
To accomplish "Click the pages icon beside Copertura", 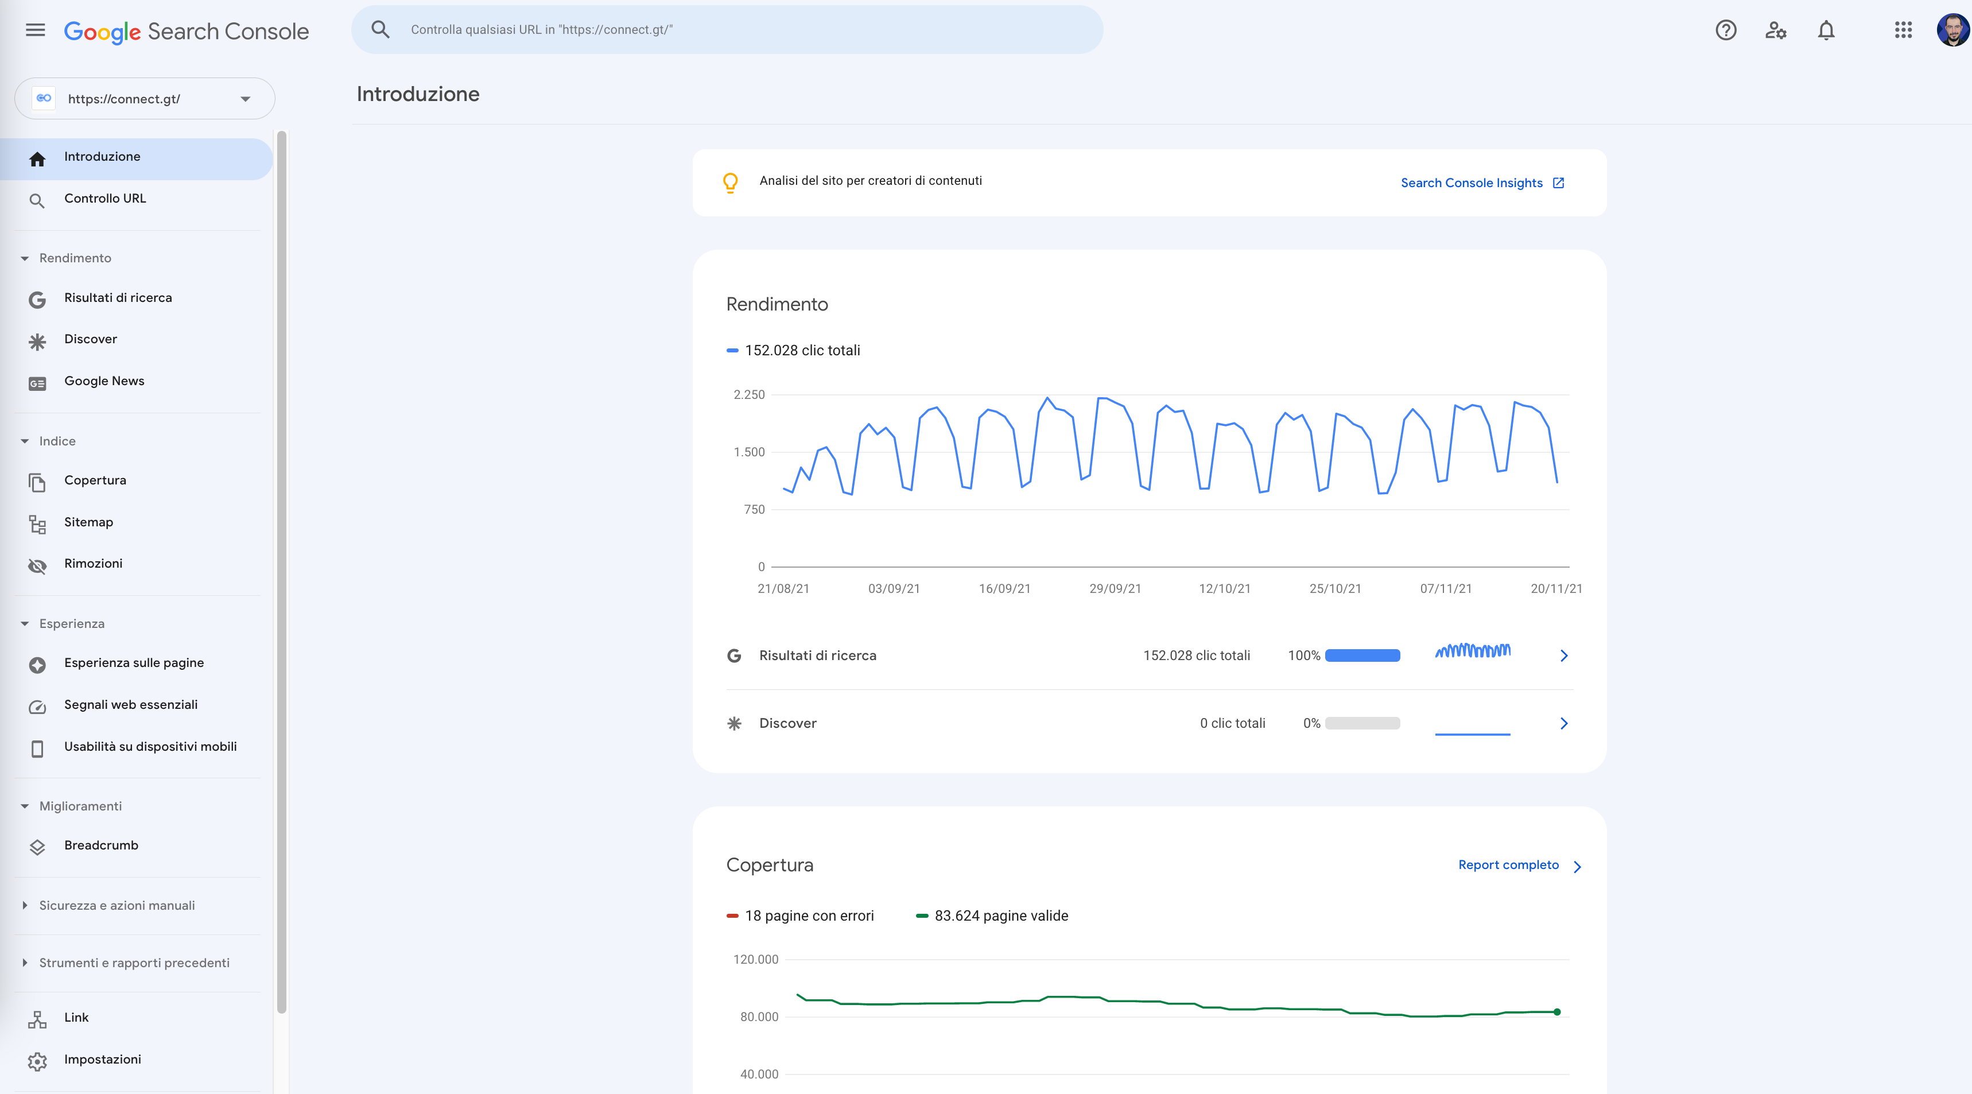I will click(37, 482).
